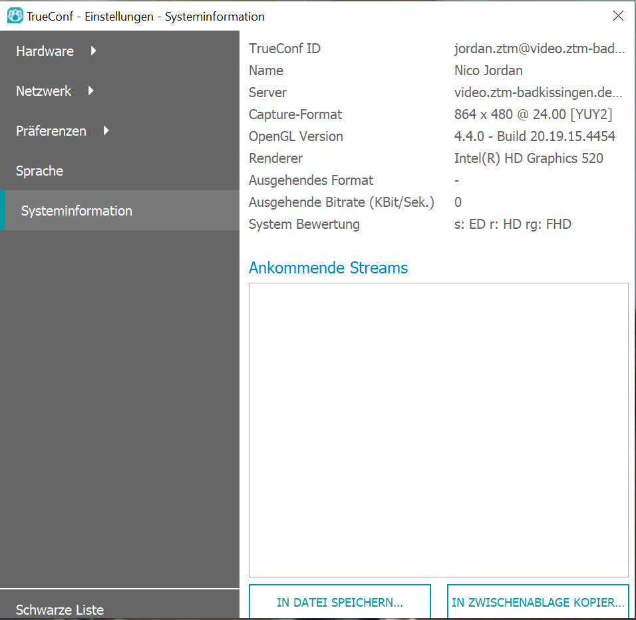Expand the Präferenzen submenu arrow
Screen dimensions: 636x620
point(106,130)
